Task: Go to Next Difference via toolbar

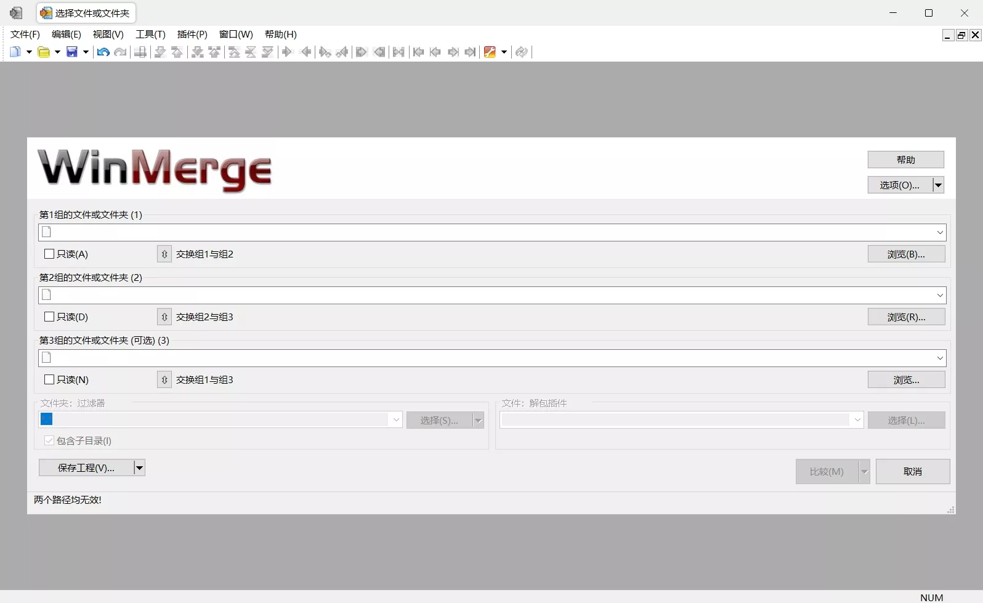Action: tap(160, 52)
